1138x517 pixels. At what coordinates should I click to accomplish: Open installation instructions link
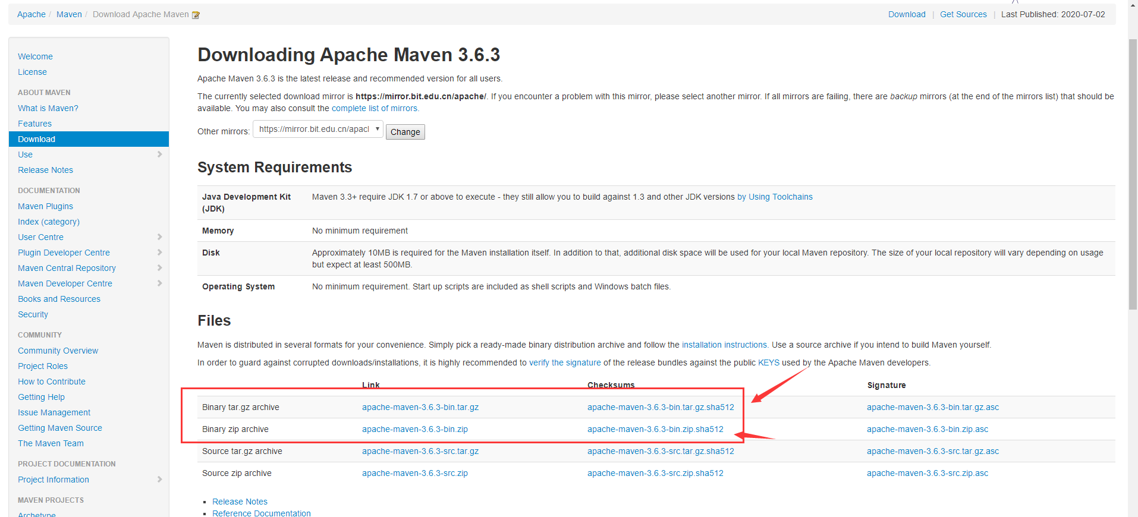coord(725,345)
